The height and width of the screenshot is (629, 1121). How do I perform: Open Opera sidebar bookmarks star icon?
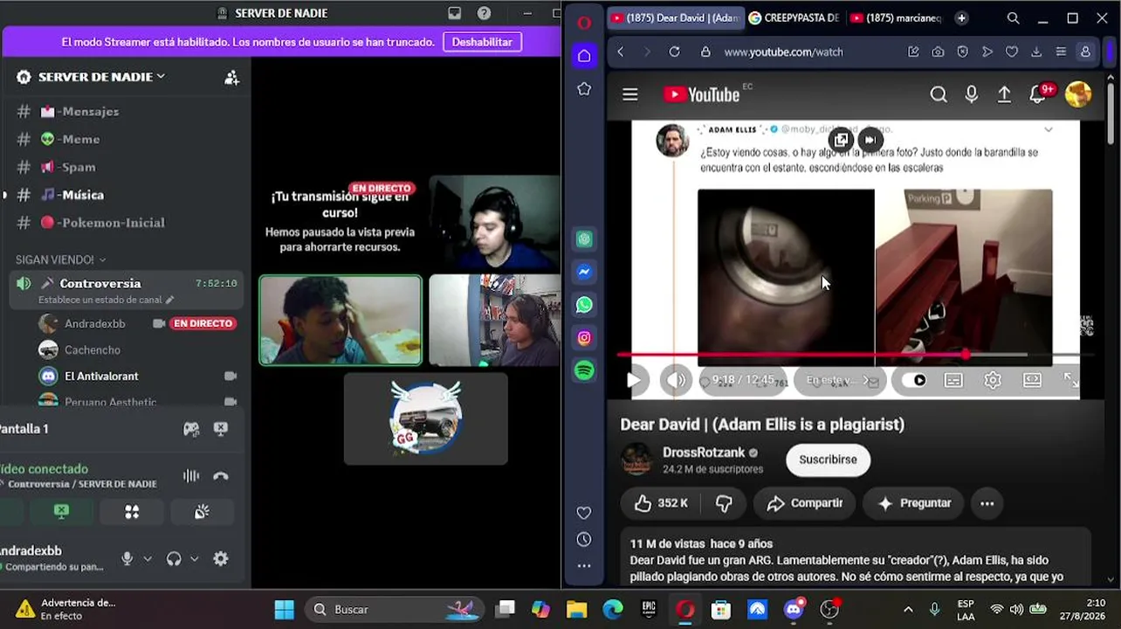[584, 89]
